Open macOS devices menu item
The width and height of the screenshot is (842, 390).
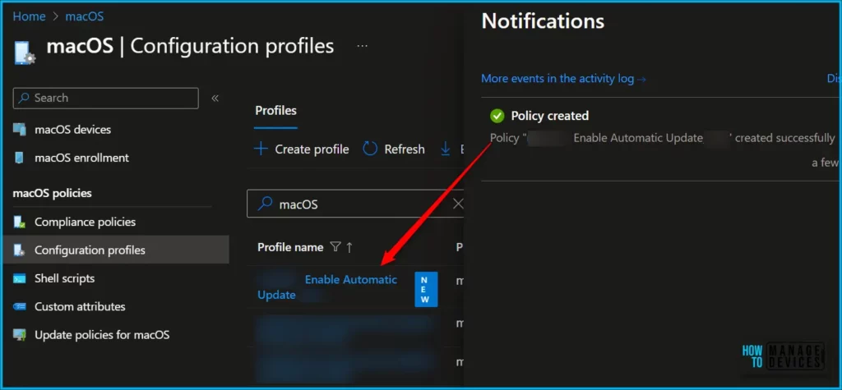point(72,129)
